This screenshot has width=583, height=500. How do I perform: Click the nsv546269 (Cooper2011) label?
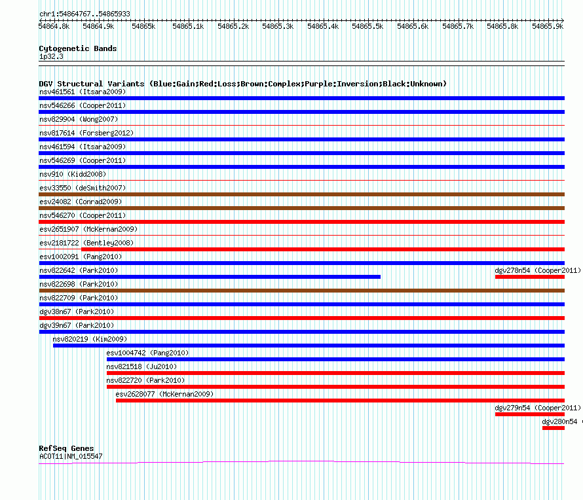pos(83,160)
